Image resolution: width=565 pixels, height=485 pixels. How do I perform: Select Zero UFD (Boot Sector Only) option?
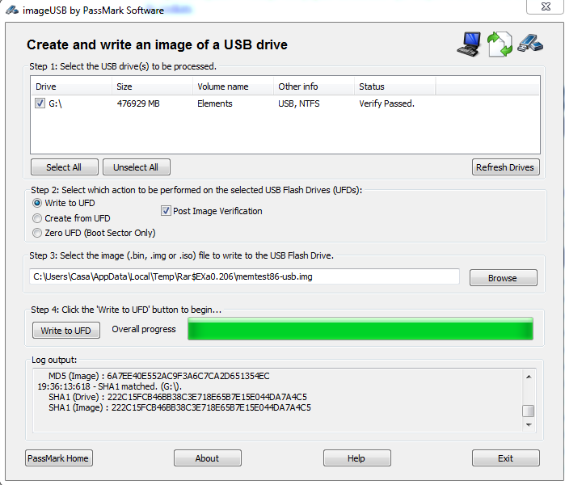pyautogui.click(x=37, y=233)
